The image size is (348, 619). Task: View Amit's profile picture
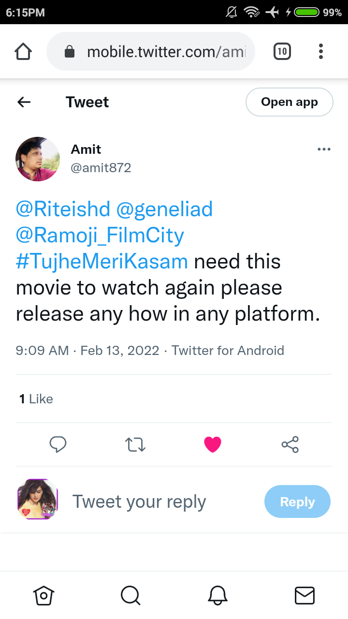[x=38, y=159]
